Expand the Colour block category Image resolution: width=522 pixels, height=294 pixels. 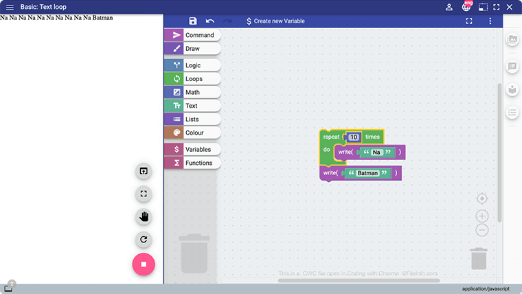click(x=193, y=133)
